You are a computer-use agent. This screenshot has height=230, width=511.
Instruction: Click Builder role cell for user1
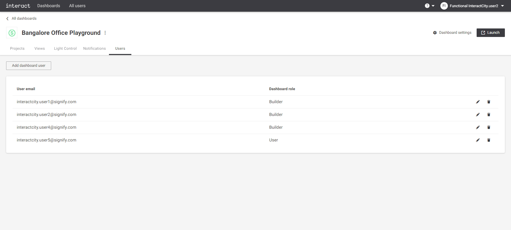click(276, 102)
